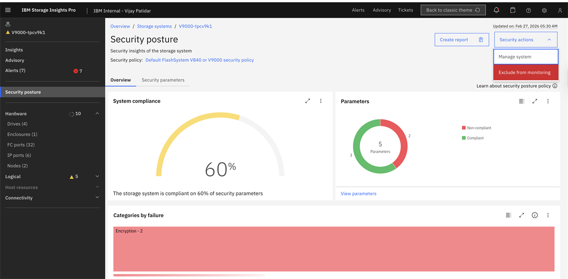Choose Manage system from dropdown

[526, 57]
